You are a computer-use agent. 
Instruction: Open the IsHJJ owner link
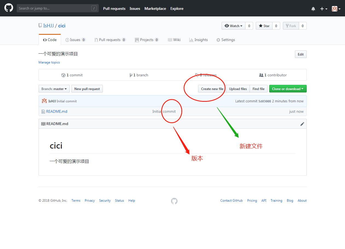click(x=48, y=26)
